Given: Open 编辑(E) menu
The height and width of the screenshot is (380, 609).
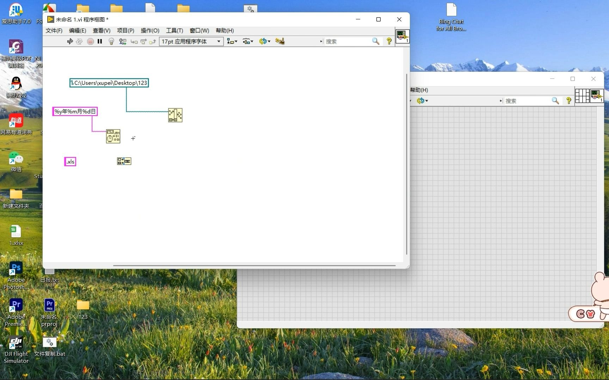Looking at the screenshot, I should tap(78, 31).
